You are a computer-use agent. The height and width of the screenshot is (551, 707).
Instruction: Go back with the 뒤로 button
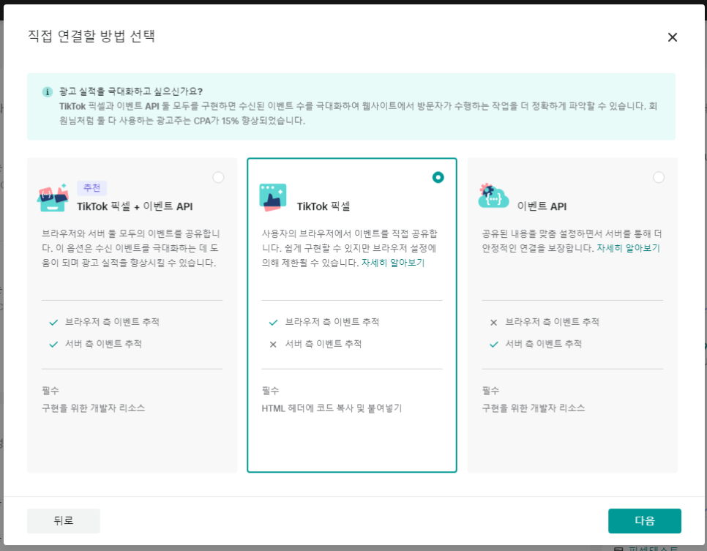[64, 521]
